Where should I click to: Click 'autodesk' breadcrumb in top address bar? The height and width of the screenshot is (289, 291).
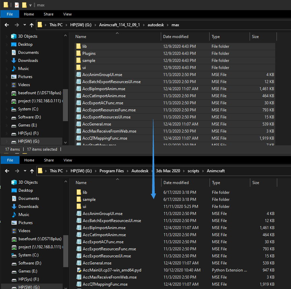coord(155,25)
